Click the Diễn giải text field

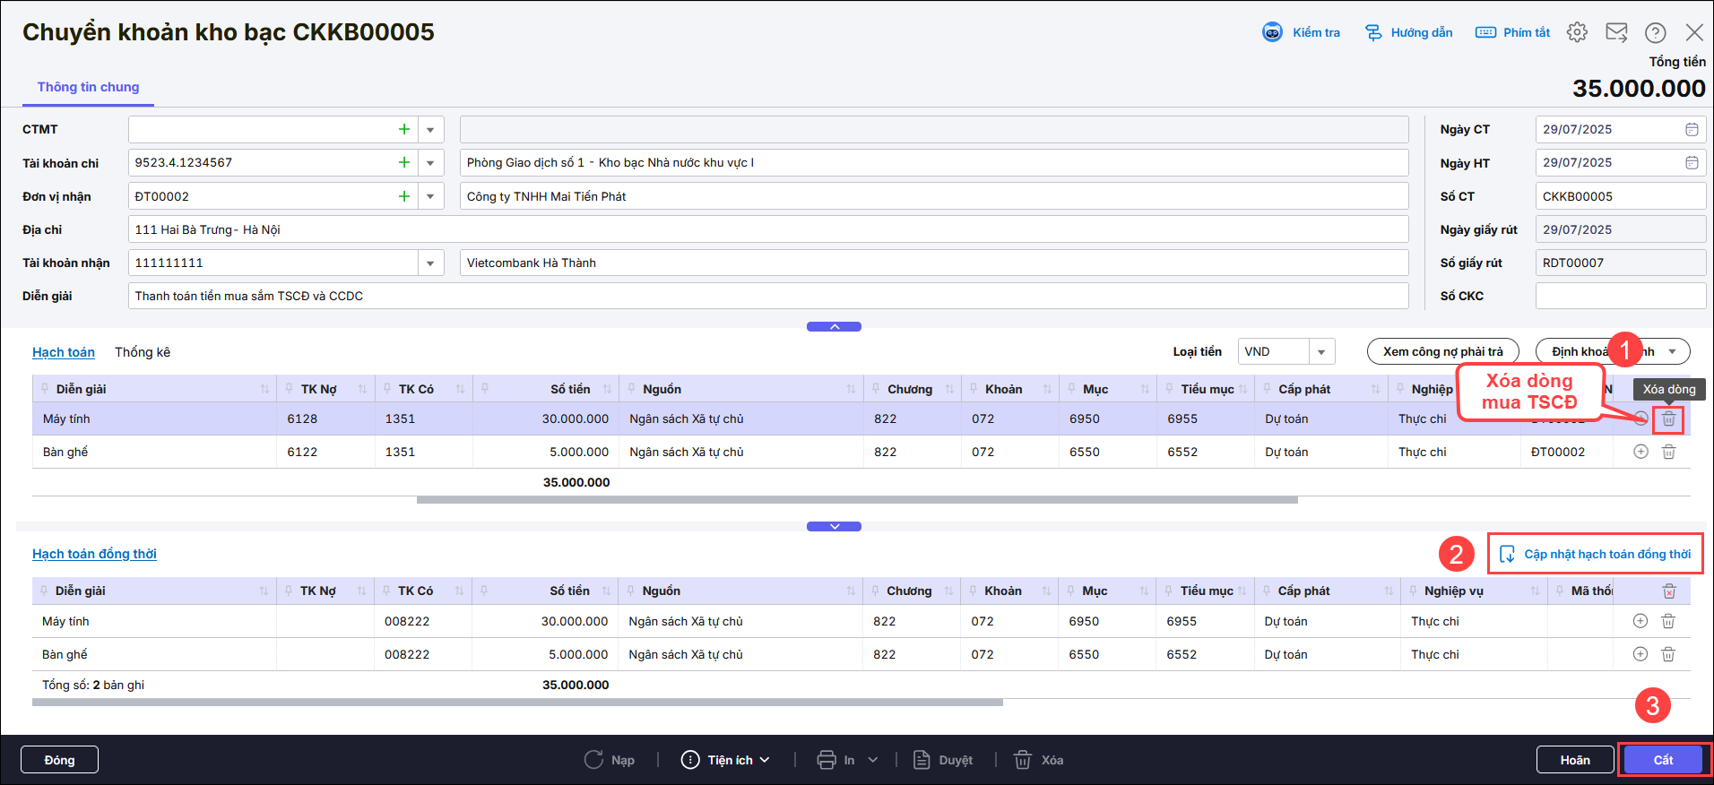[767, 296]
